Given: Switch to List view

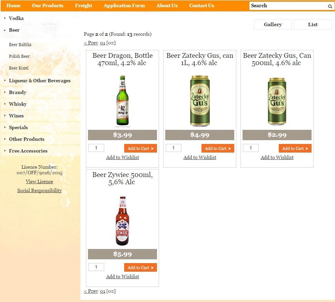Looking at the screenshot, I should (313, 24).
